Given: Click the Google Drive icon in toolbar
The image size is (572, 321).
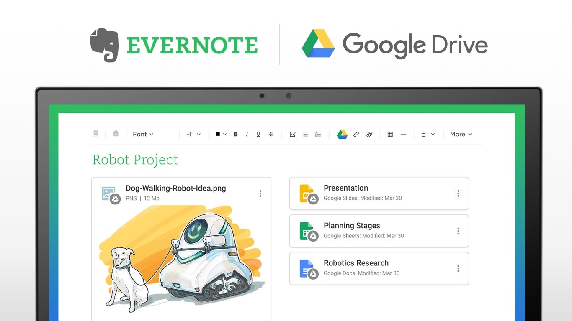Looking at the screenshot, I should pos(342,134).
